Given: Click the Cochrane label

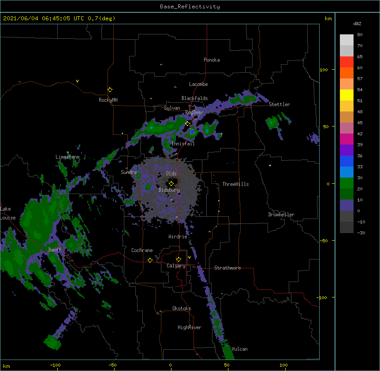Looking at the screenshot, I should click(142, 250).
